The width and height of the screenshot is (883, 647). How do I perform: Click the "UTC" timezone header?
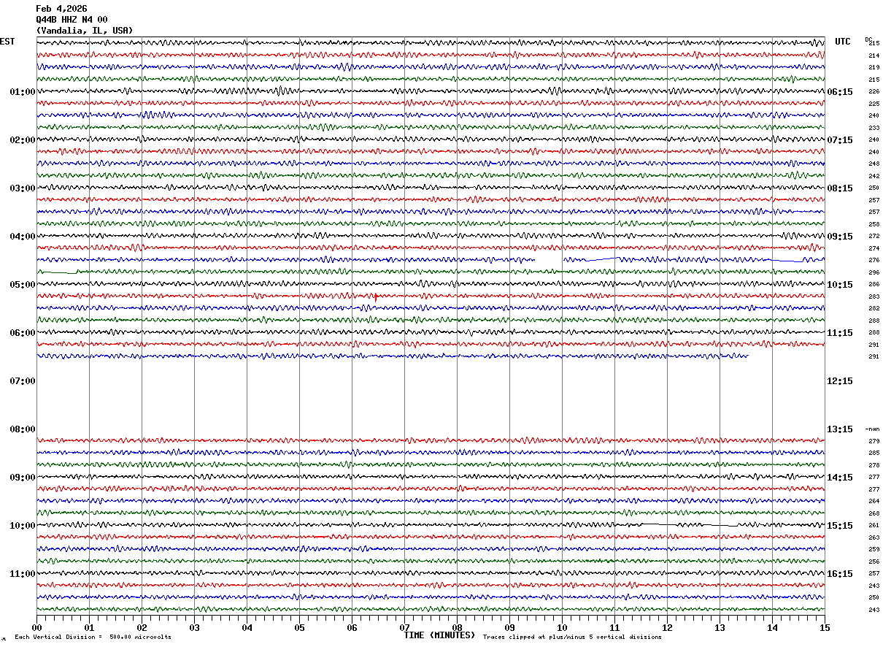point(843,42)
